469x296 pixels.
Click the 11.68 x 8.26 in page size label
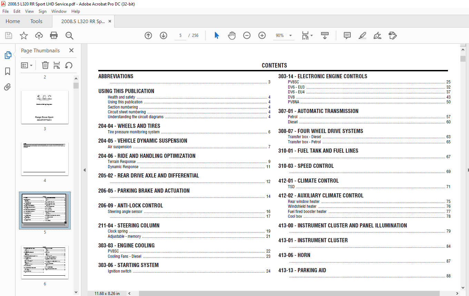pyautogui.click(x=106, y=293)
